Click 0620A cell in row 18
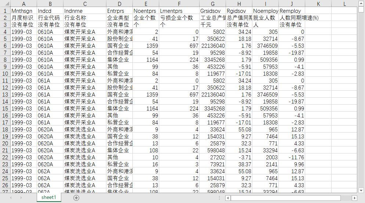The height and width of the screenshot is (203, 365). [x=50, y=129]
